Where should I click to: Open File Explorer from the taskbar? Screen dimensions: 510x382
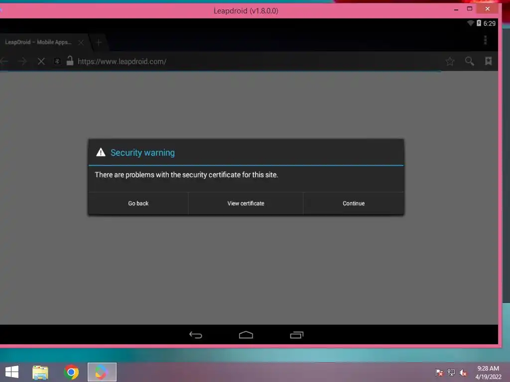[x=40, y=372]
